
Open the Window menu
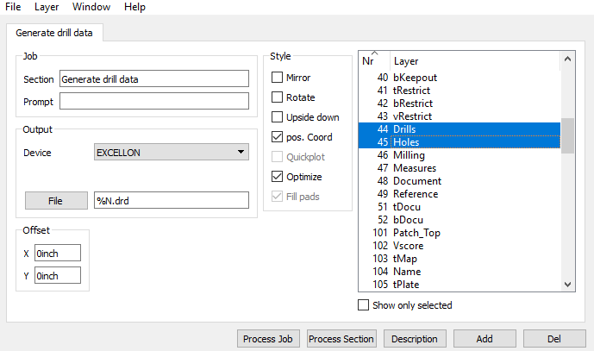click(x=91, y=7)
